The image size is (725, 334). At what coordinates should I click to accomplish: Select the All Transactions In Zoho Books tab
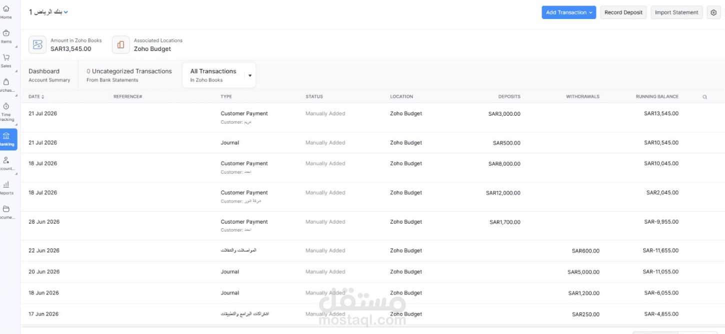click(x=213, y=75)
